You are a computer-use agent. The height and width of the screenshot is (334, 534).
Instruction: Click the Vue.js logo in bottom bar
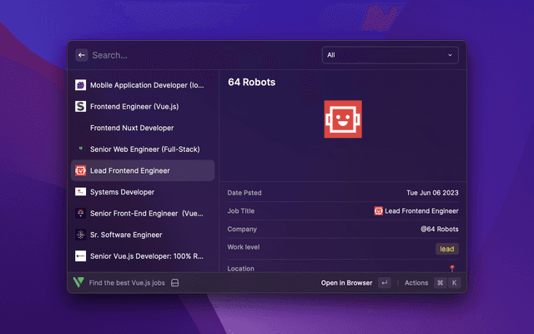tap(78, 283)
